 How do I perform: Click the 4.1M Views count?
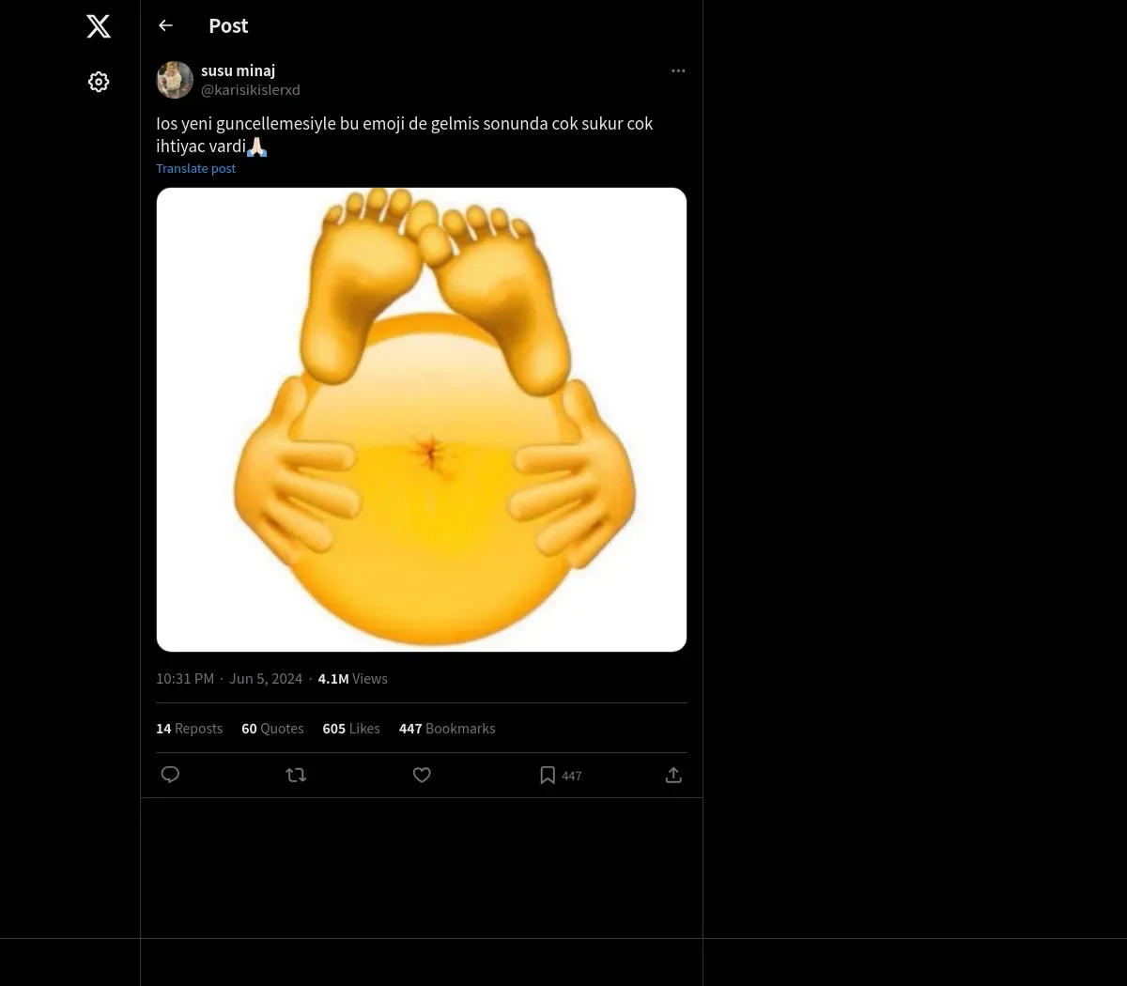coord(352,679)
